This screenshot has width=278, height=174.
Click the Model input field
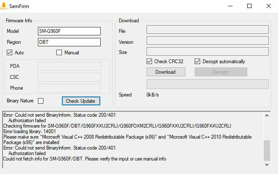pyautogui.click(x=69, y=31)
